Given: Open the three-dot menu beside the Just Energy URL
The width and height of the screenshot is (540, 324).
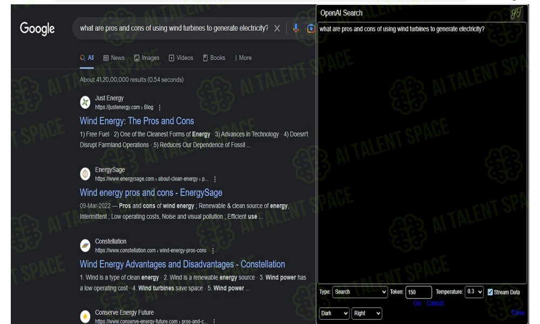Looking at the screenshot, I should pos(159,108).
